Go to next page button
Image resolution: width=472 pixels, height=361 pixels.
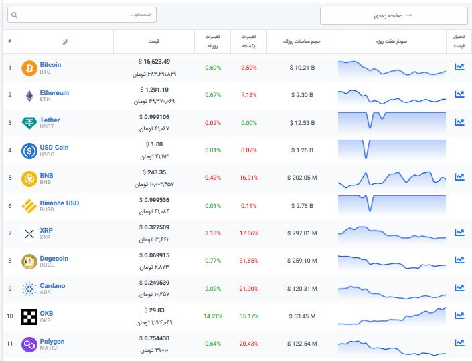pos(394,15)
